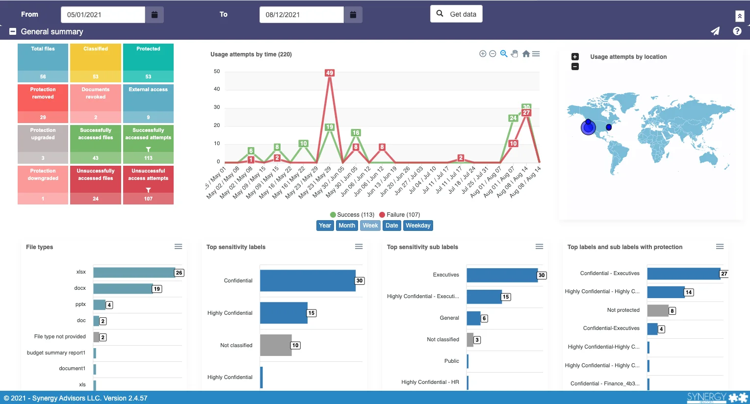The image size is (750, 404).
Task: Open the To date calendar picker
Action: [353, 15]
